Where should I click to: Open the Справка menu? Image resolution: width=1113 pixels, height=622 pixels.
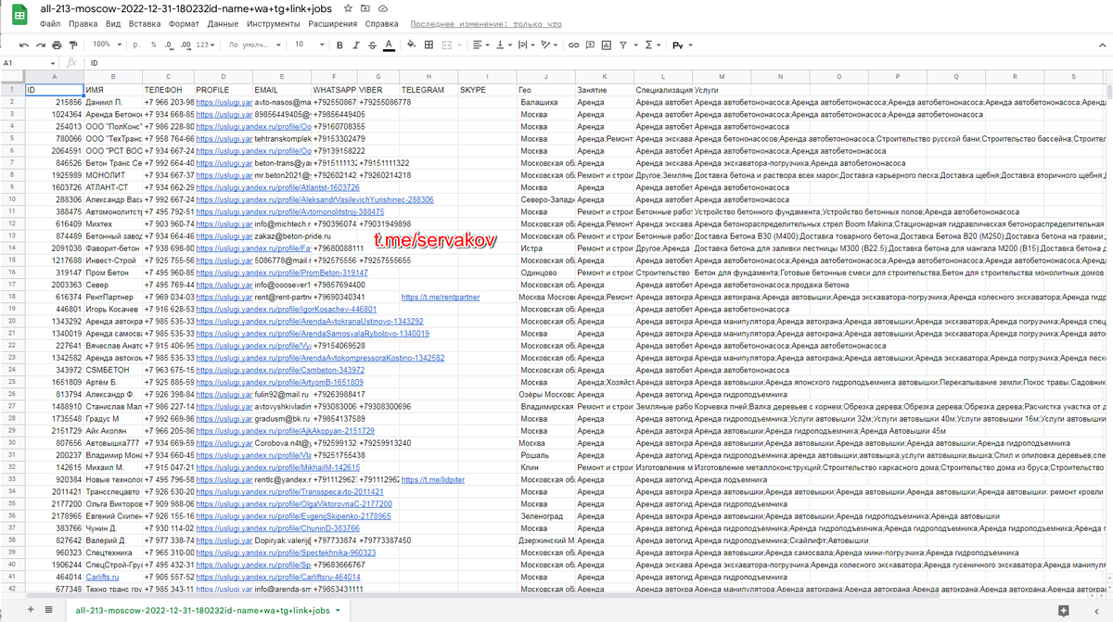pyautogui.click(x=382, y=23)
